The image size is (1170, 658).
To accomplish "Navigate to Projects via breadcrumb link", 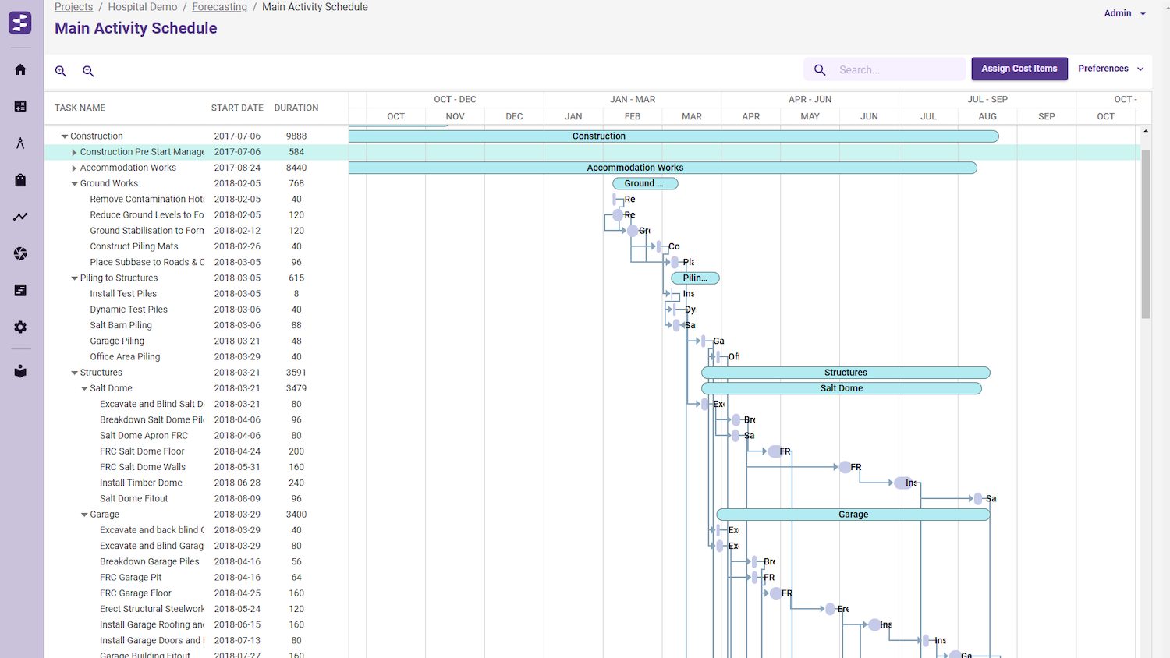I will click(73, 6).
